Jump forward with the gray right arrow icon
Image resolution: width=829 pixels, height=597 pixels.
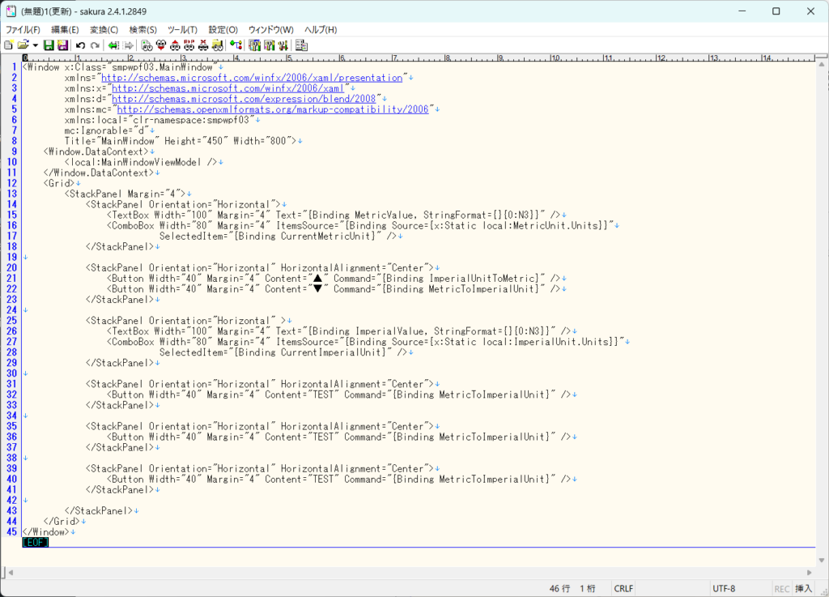point(128,45)
